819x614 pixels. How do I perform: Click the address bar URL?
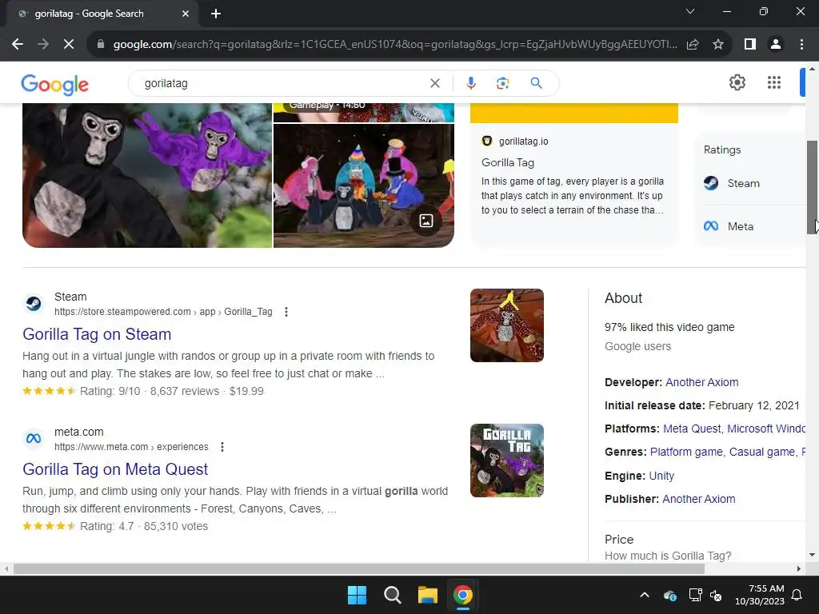tap(395, 45)
